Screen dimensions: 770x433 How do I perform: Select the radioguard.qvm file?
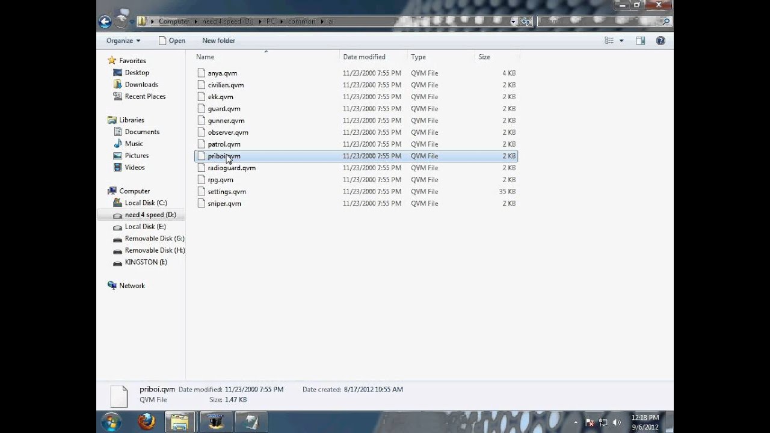point(356,168)
